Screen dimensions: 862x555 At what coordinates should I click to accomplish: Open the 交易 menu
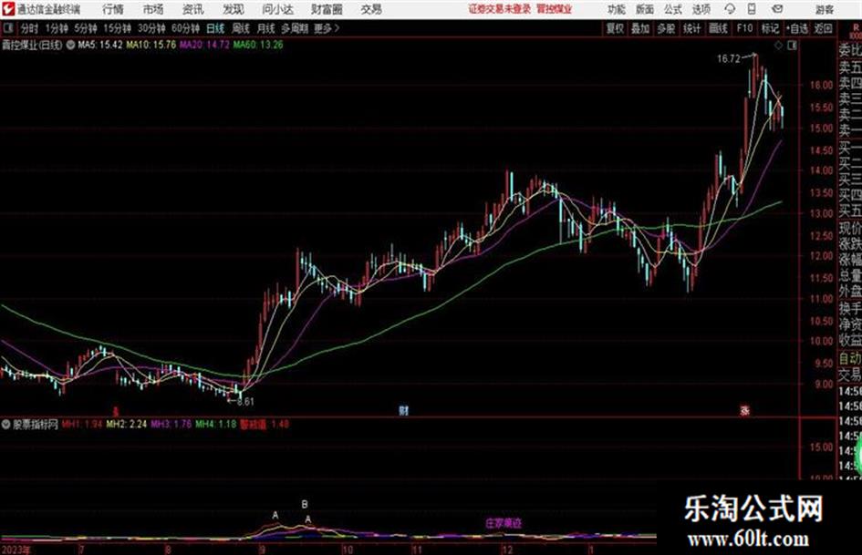(x=371, y=9)
